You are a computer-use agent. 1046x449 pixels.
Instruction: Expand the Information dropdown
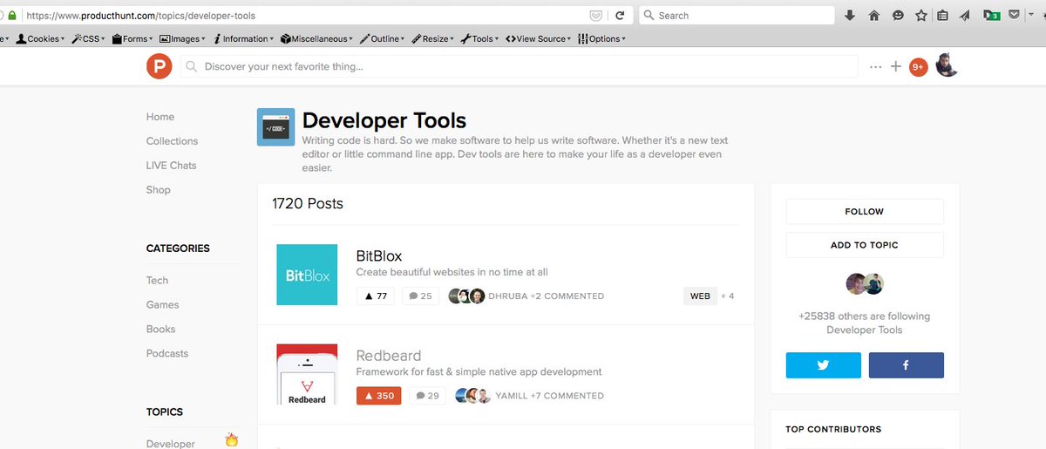[242, 39]
